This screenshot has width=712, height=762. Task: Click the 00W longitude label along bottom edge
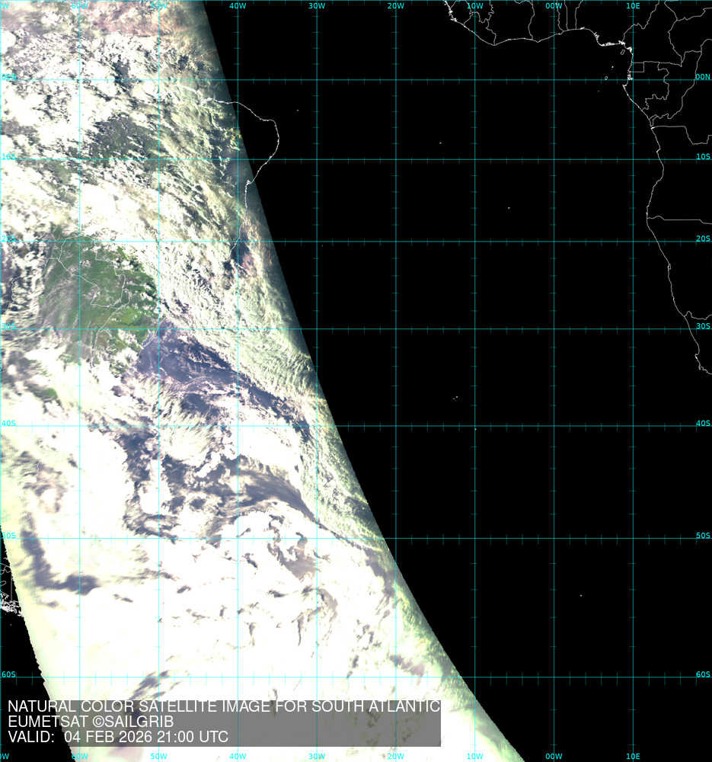tap(554, 756)
